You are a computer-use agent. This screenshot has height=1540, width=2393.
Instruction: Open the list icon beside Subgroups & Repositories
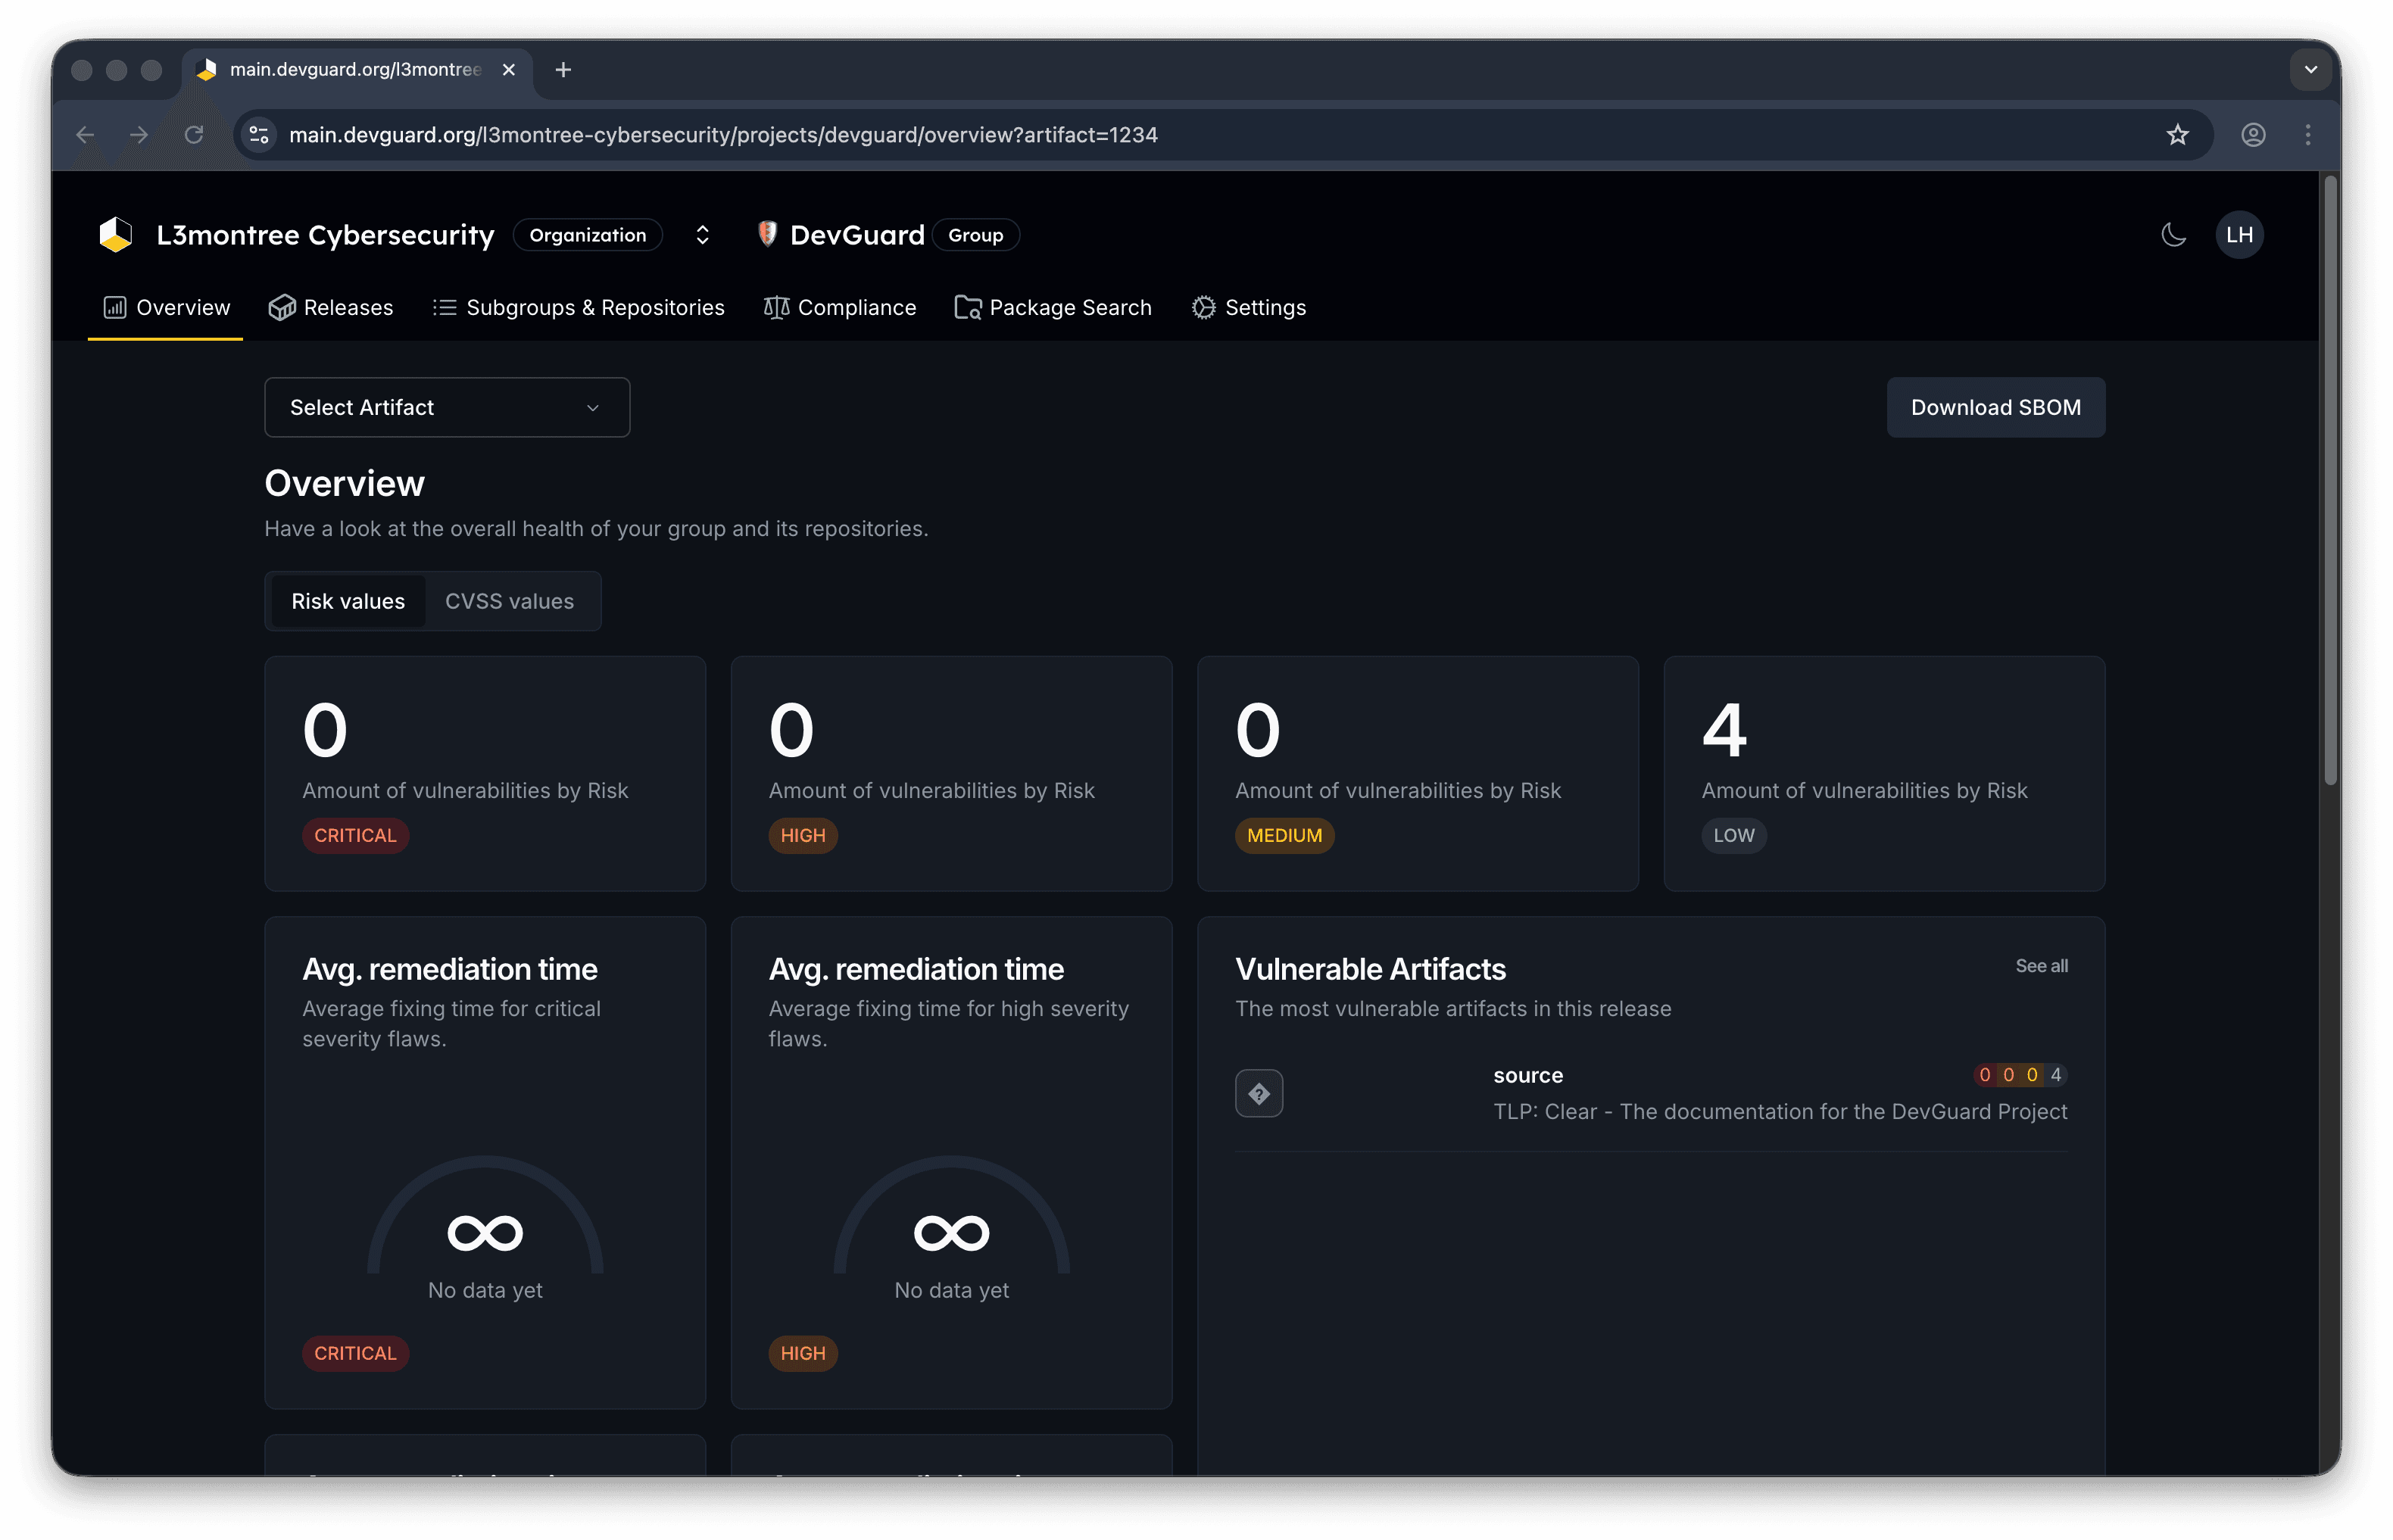point(444,307)
